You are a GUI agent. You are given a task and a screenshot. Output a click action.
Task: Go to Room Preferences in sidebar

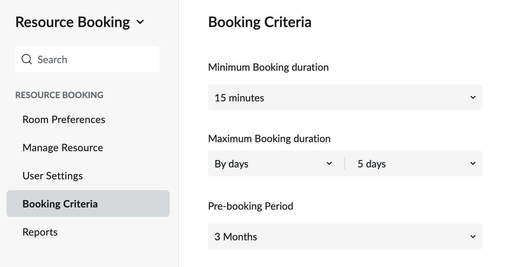click(64, 119)
